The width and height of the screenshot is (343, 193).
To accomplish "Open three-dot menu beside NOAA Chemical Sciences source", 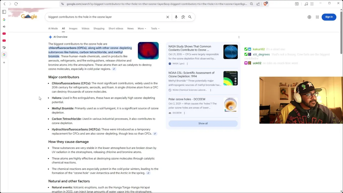I will [210, 90].
